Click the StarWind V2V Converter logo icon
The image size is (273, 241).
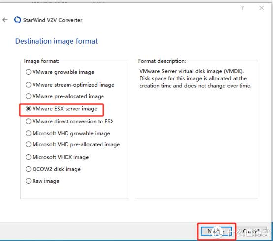tap(17, 20)
